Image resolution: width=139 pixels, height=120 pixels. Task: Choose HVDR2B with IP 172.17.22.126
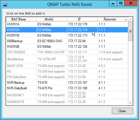[67, 47]
